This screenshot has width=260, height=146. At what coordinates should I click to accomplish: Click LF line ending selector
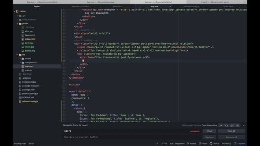tap(157, 144)
